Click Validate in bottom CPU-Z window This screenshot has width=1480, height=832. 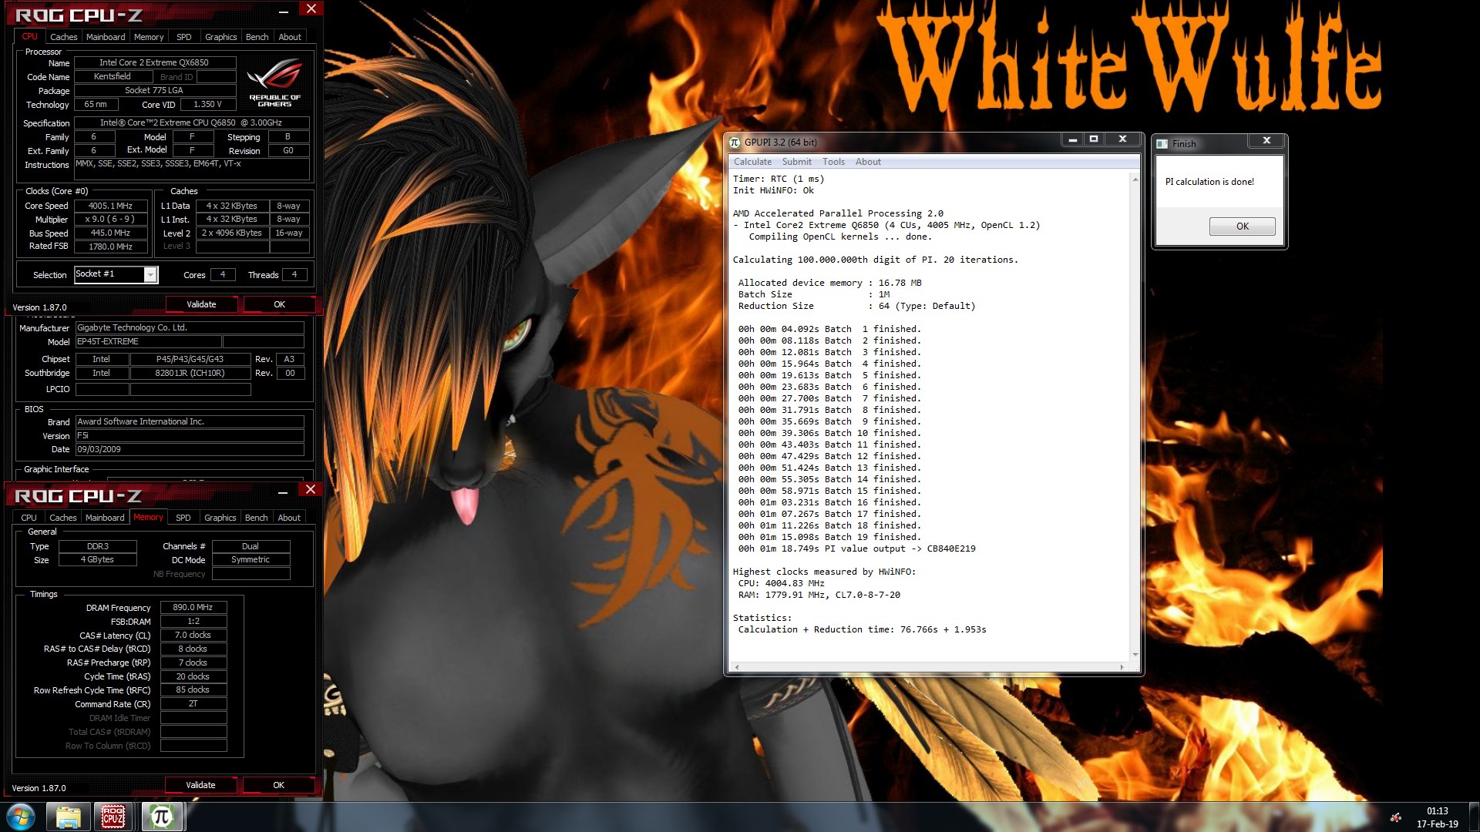tap(200, 785)
